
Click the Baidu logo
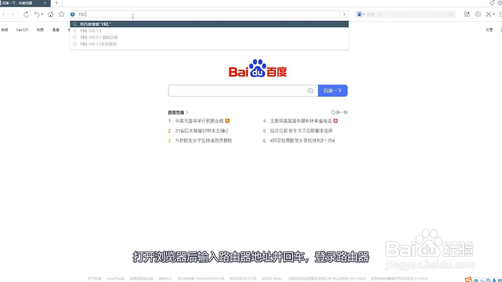point(258,68)
